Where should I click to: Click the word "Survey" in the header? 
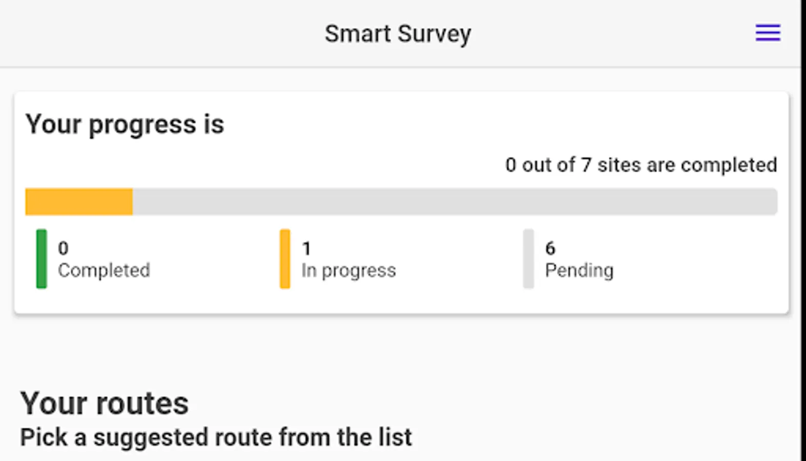pos(434,34)
